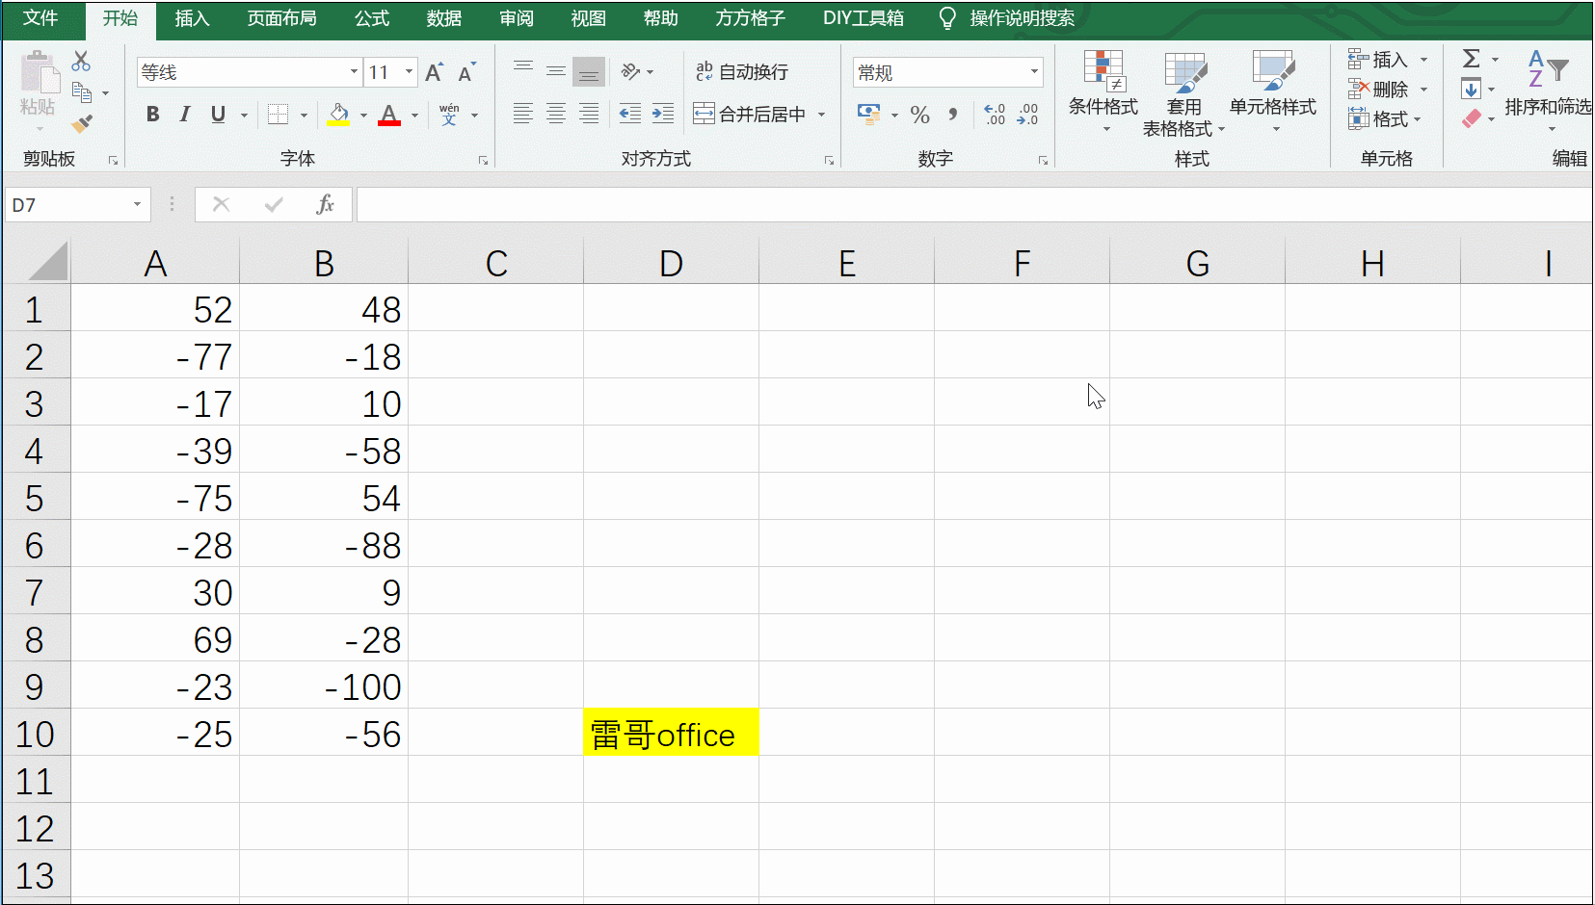The width and height of the screenshot is (1595, 905).
Task: Click the percent style icon
Action: [x=919, y=116]
